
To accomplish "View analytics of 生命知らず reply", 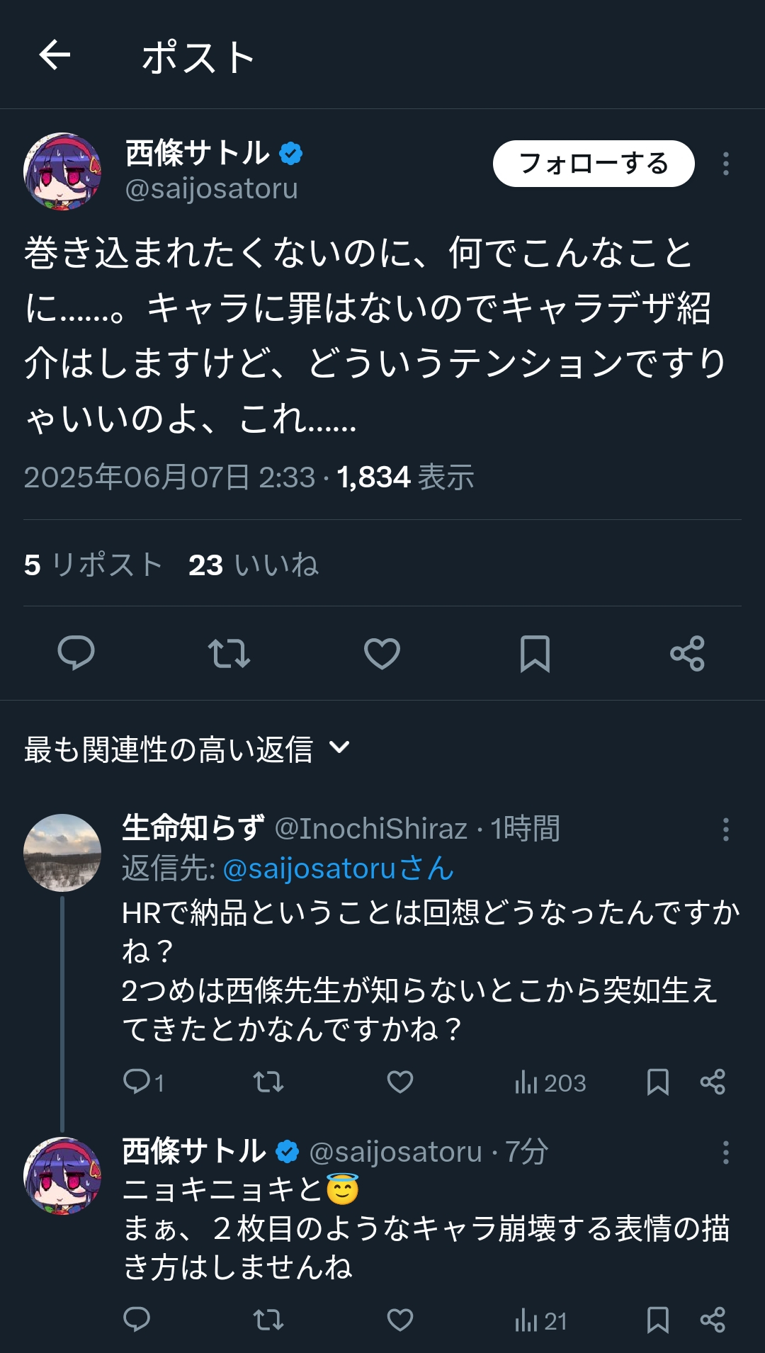I will [550, 1082].
